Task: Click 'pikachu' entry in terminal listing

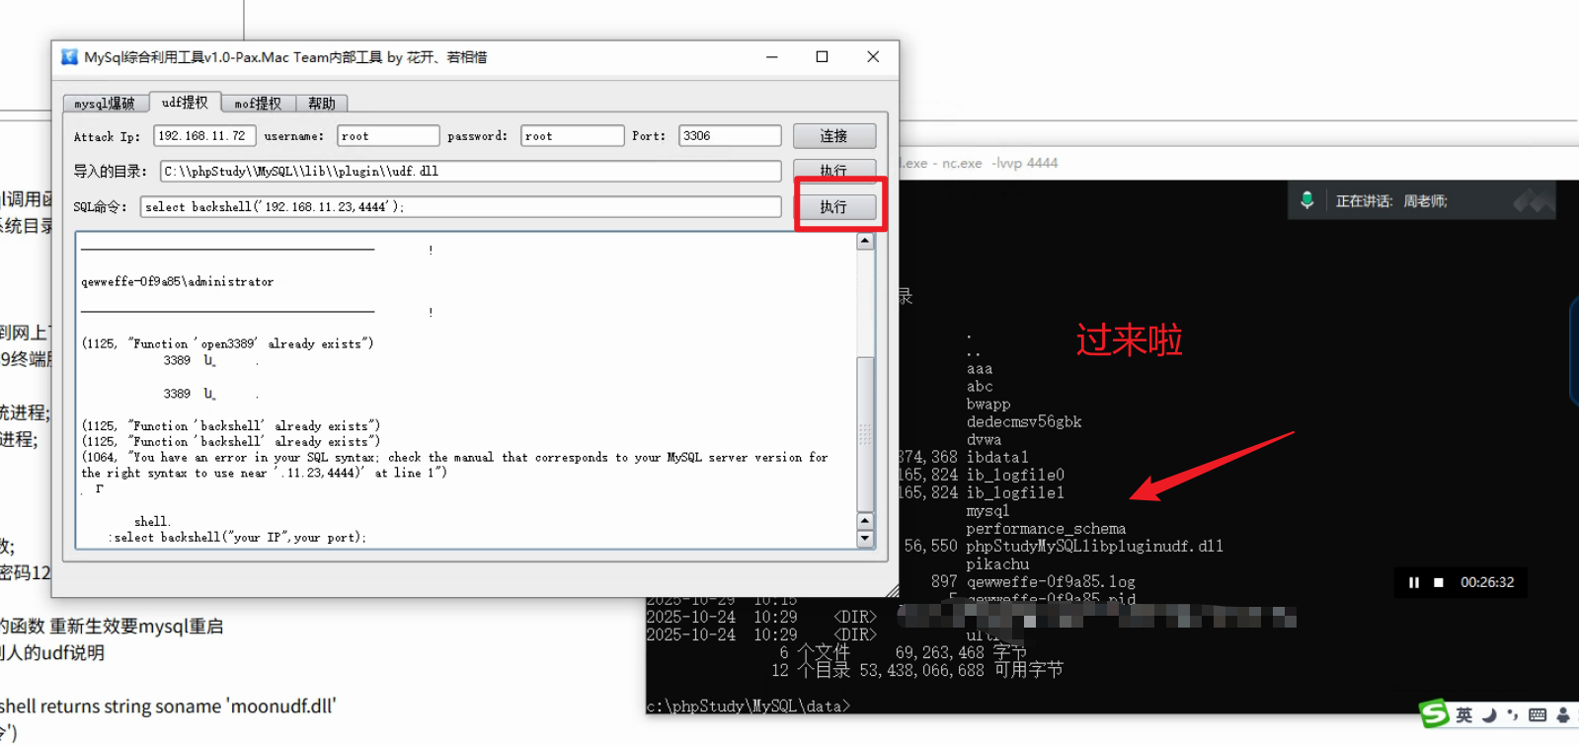Action: point(997,564)
